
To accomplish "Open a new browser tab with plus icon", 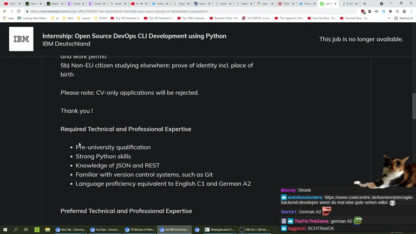I will [365, 4].
